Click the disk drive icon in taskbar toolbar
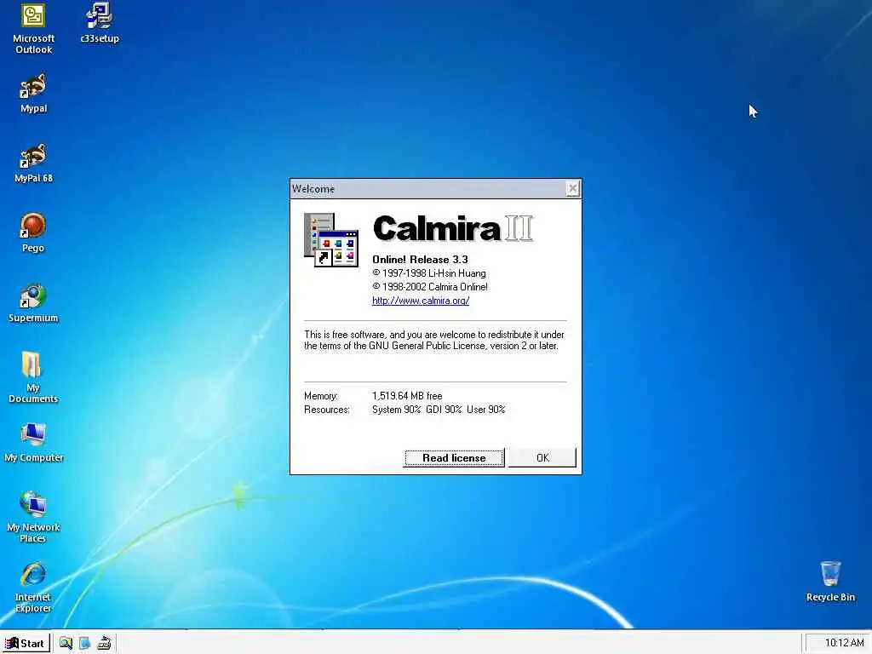872x654 pixels. point(104,644)
